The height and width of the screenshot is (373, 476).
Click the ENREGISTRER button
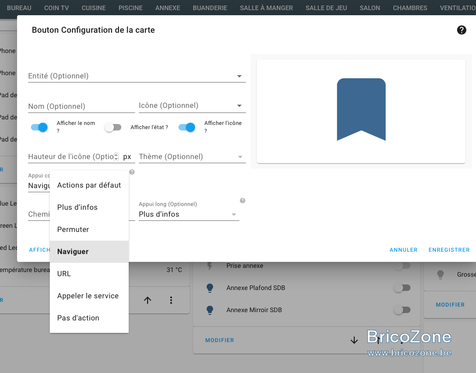pyautogui.click(x=449, y=250)
